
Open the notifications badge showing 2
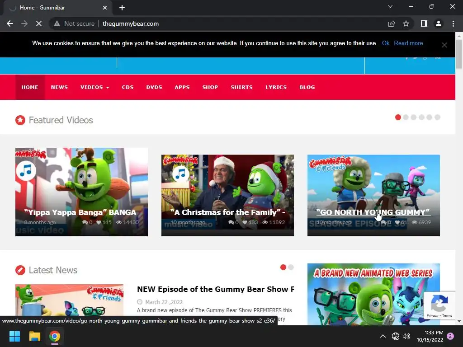tap(450, 336)
